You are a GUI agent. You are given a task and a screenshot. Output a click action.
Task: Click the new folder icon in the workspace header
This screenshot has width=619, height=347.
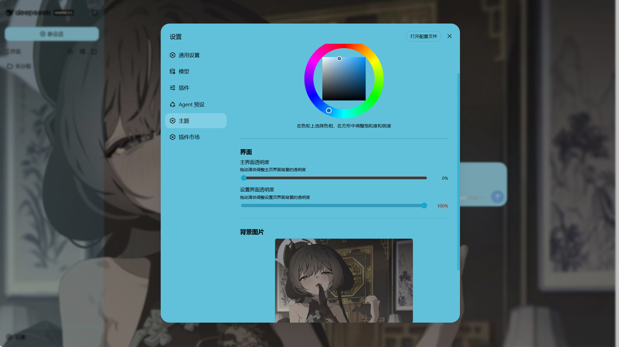[x=94, y=52]
